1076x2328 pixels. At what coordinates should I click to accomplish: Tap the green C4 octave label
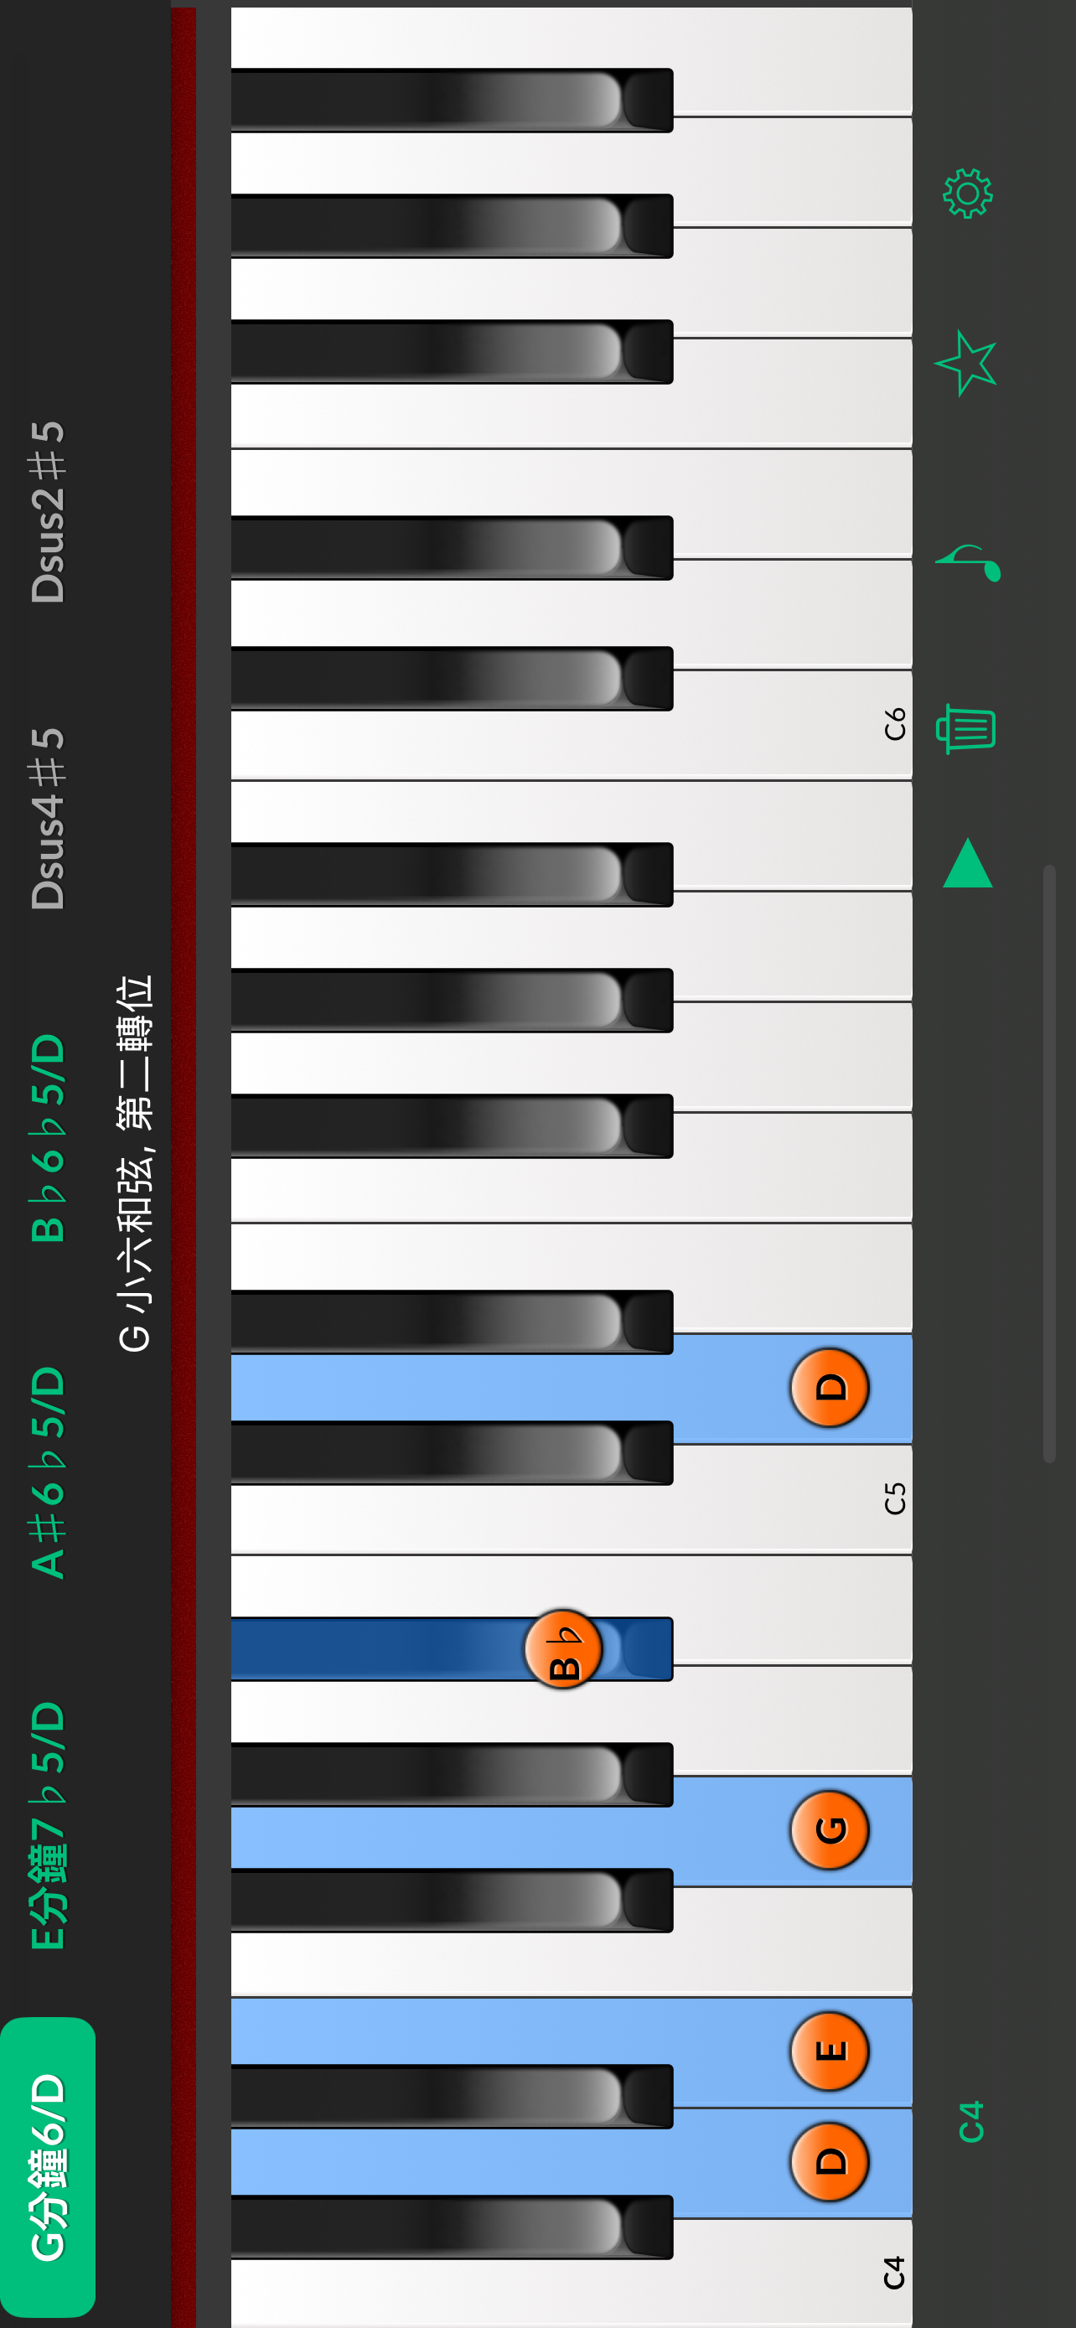[970, 2122]
